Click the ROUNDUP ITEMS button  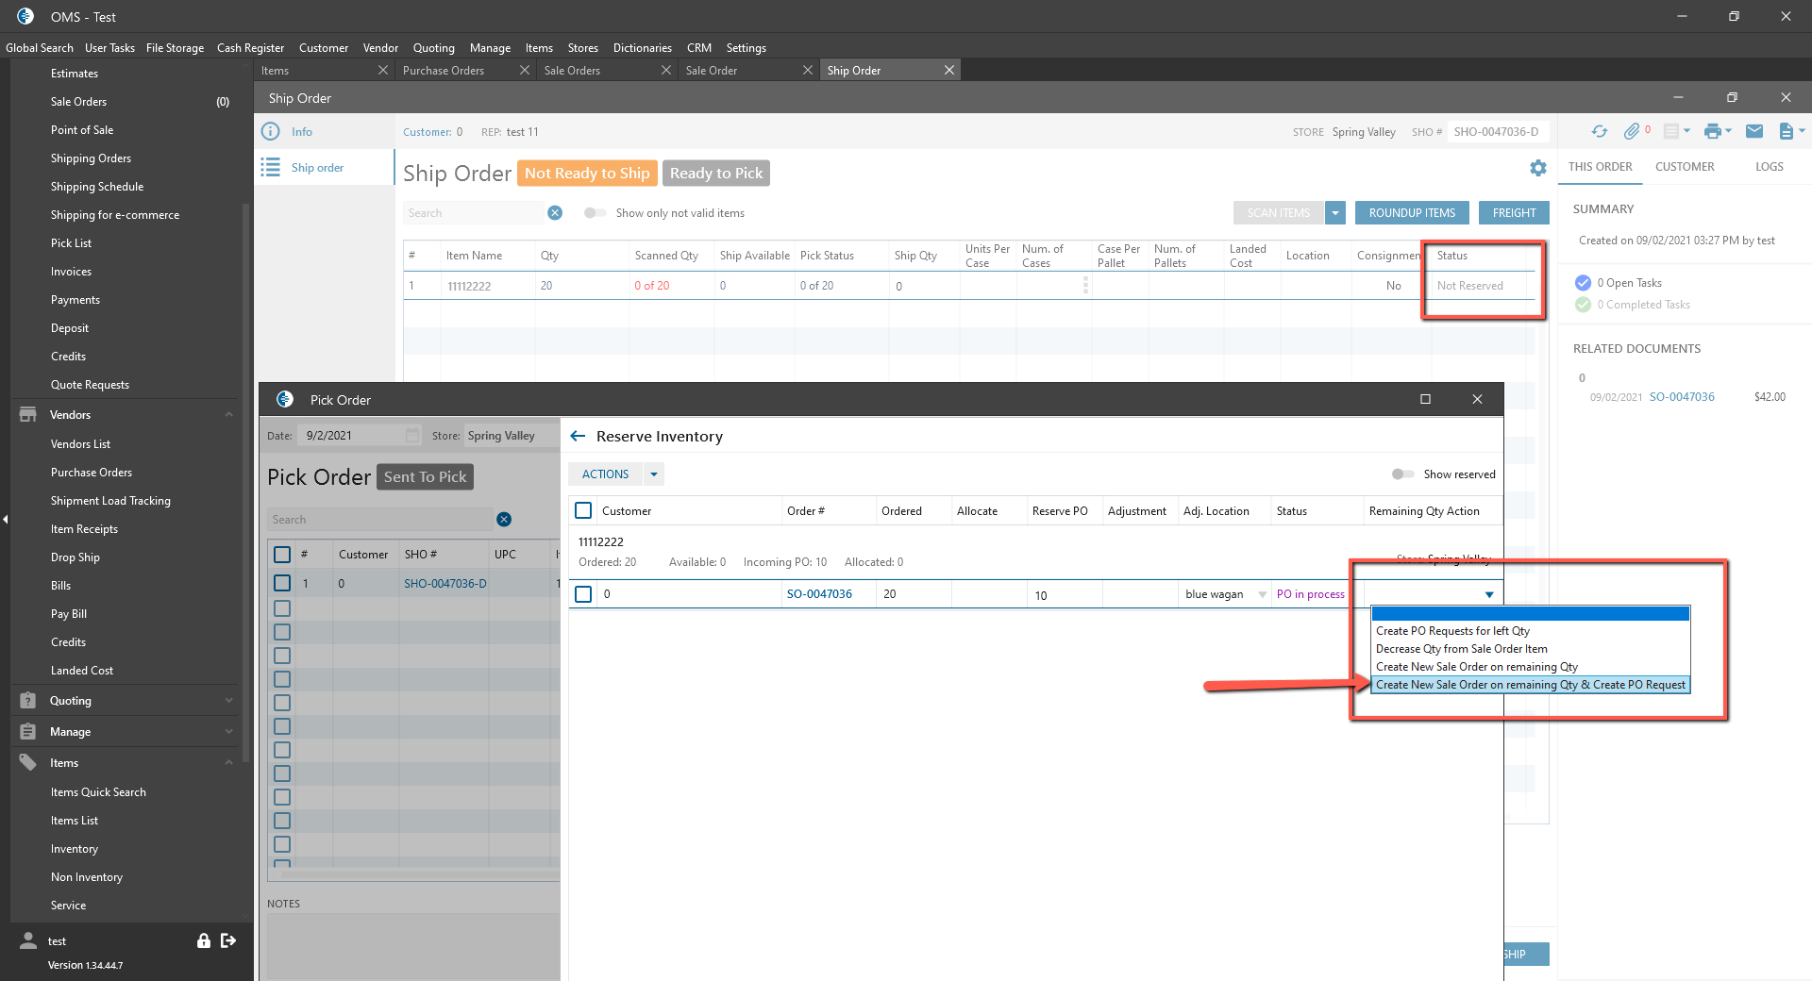click(x=1412, y=213)
